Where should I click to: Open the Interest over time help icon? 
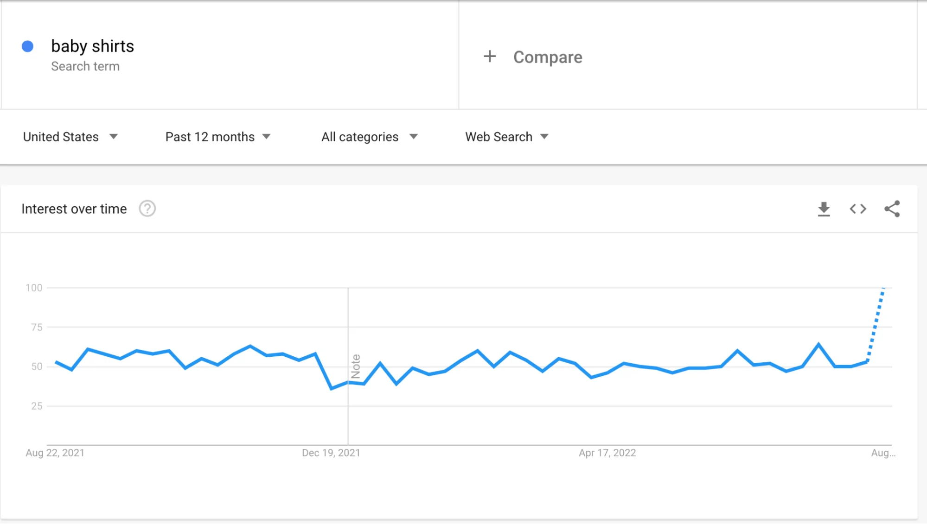click(x=147, y=209)
